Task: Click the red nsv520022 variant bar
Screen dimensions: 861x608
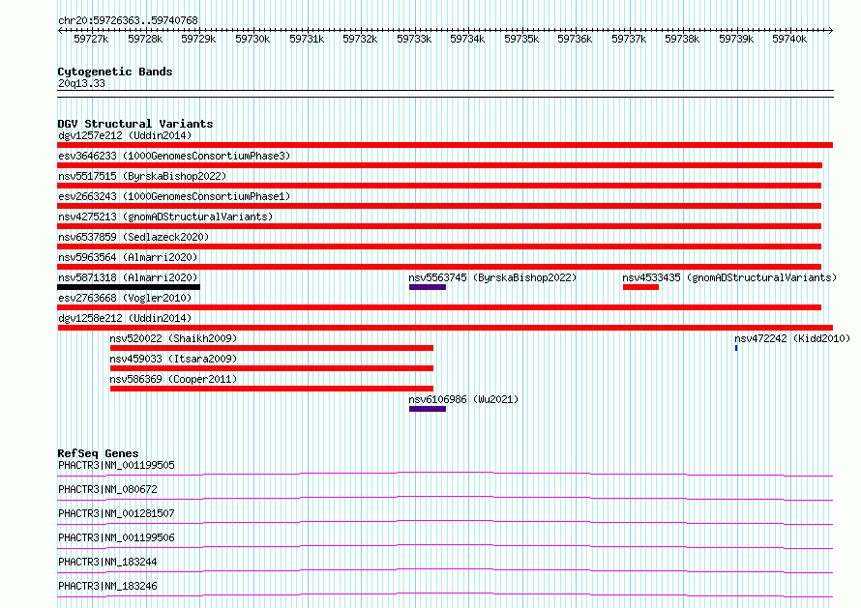Action: pyautogui.click(x=272, y=348)
